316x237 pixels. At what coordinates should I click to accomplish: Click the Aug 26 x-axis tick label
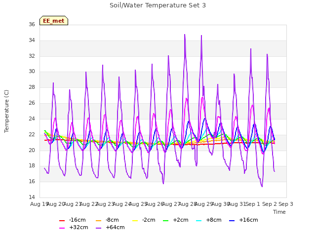point(155,204)
